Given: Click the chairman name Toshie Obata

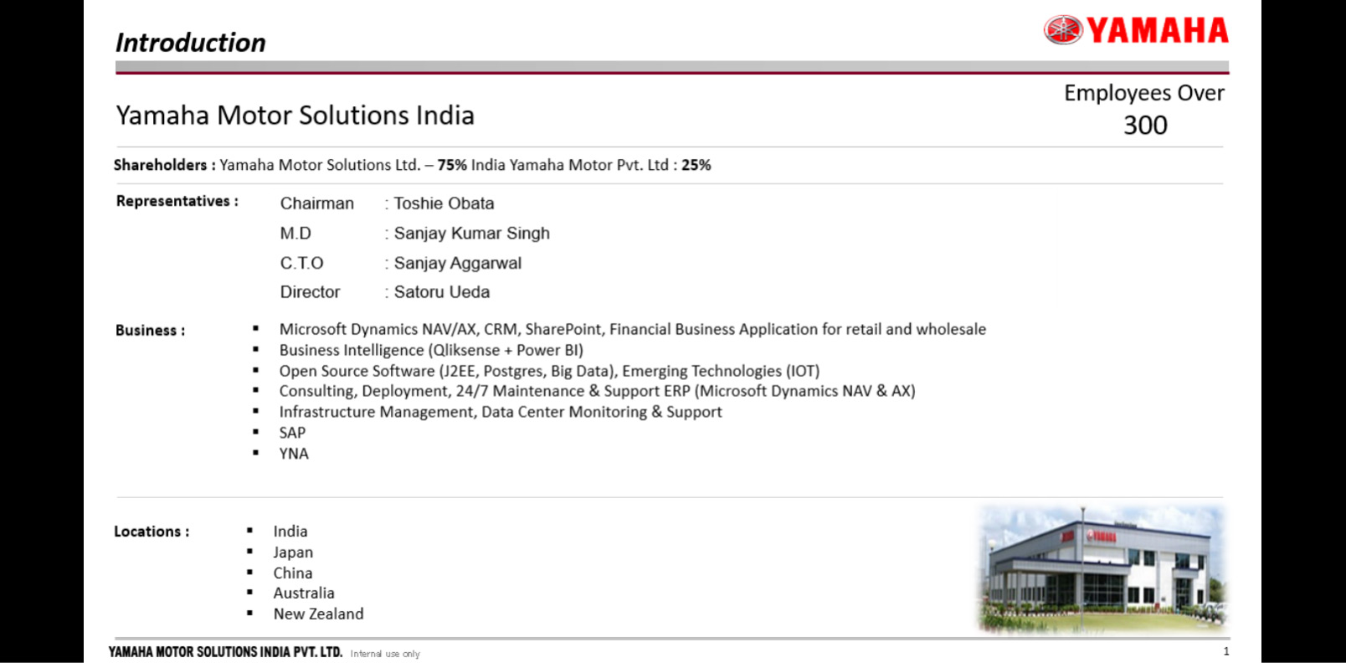Looking at the screenshot, I should point(444,203).
